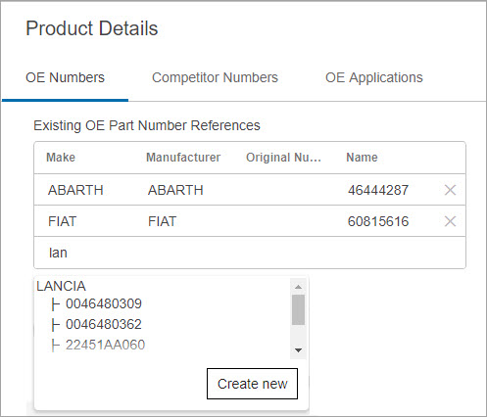
Task: Pick the 0046480362 suggestion
Action: click(104, 324)
